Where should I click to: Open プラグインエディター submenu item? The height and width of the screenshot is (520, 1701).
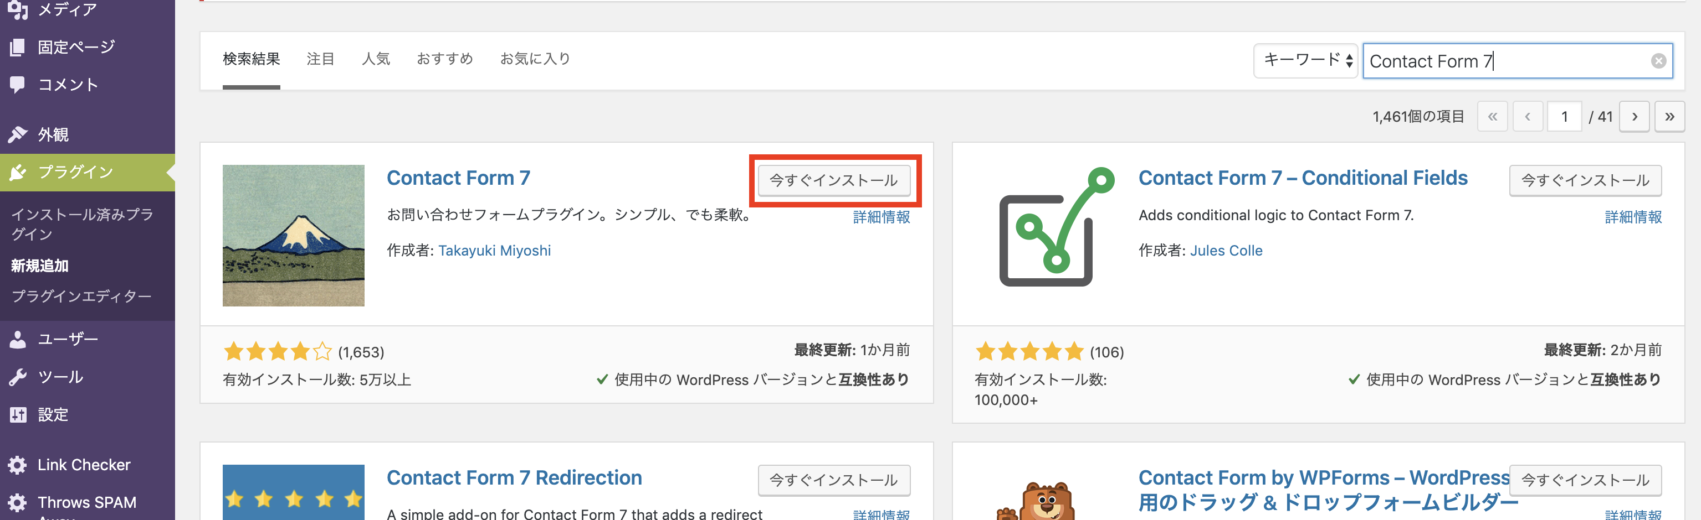pyautogui.click(x=81, y=296)
